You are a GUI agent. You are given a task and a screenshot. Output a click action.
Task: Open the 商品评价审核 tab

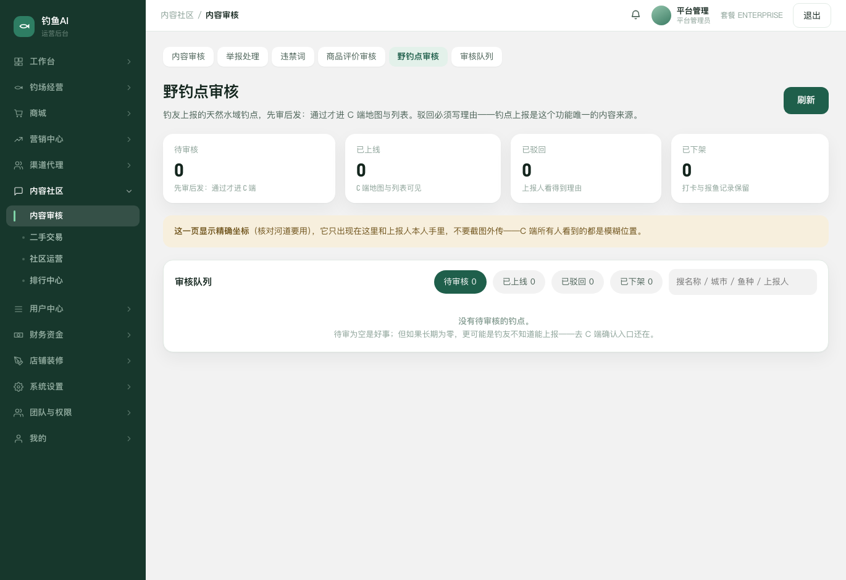click(x=351, y=57)
